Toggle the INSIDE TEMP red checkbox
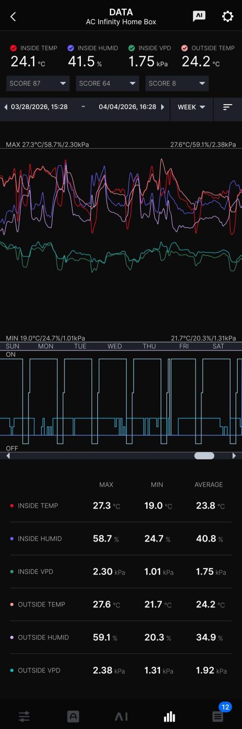The height and width of the screenshot is (729, 242). [14, 48]
